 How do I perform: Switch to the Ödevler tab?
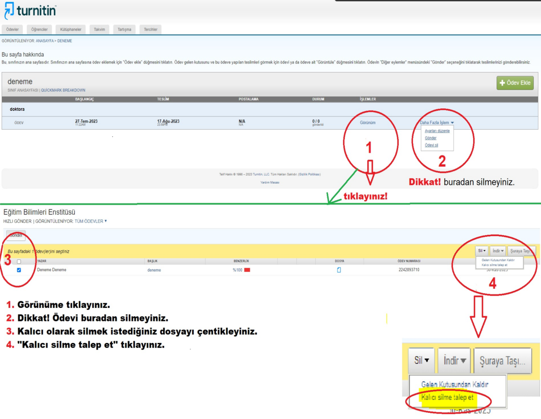[x=12, y=29]
